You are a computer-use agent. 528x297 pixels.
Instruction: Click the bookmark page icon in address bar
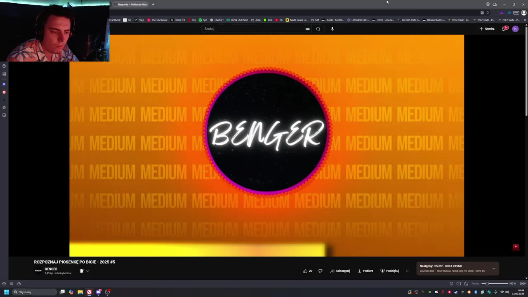pos(488,13)
